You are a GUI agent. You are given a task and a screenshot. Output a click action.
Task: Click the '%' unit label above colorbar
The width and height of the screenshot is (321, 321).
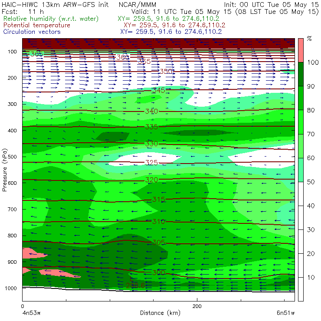coord(309,39)
